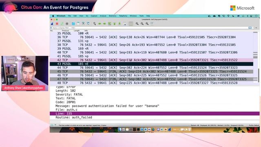Select packet 45 FIN, ACK row
Viewport: 261px width, 147px height.
tap(151, 71)
